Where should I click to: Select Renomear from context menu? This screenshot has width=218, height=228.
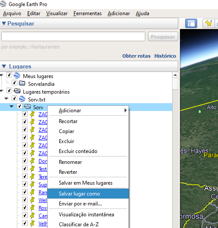(x=88, y=162)
